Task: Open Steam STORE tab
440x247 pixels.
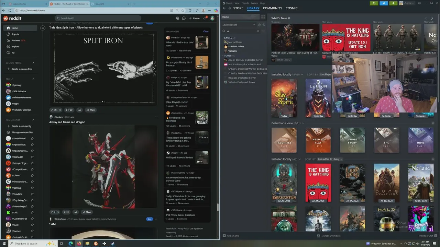Action: coord(238,8)
